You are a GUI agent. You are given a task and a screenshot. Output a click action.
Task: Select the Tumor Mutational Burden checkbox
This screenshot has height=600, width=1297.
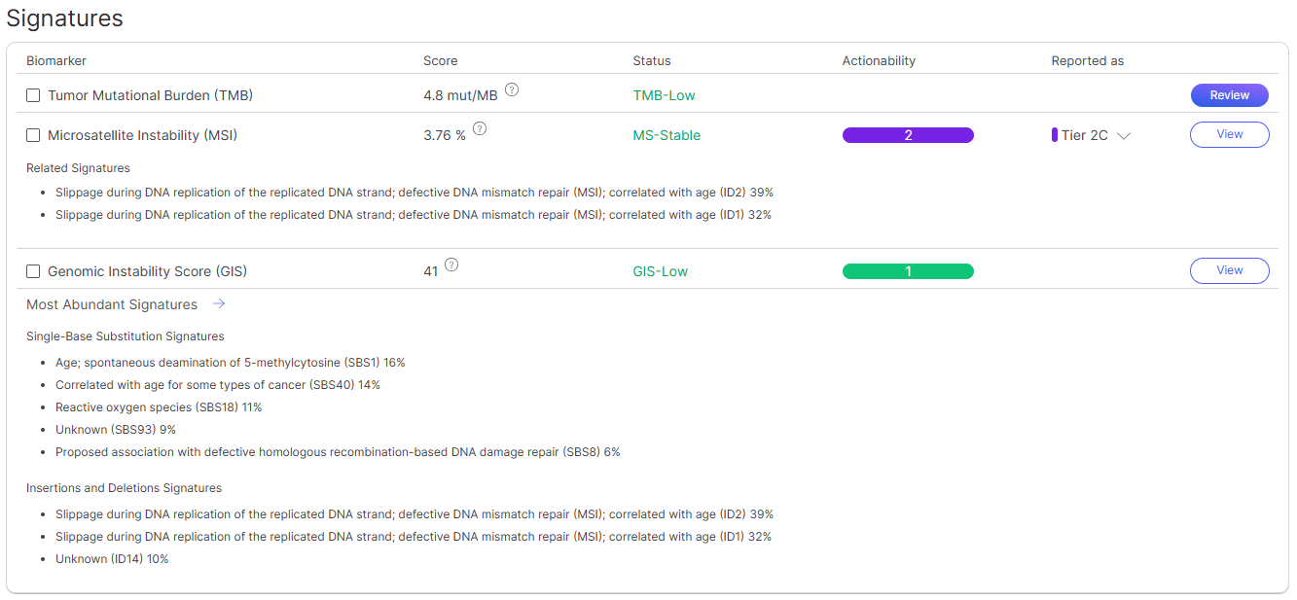click(x=33, y=95)
